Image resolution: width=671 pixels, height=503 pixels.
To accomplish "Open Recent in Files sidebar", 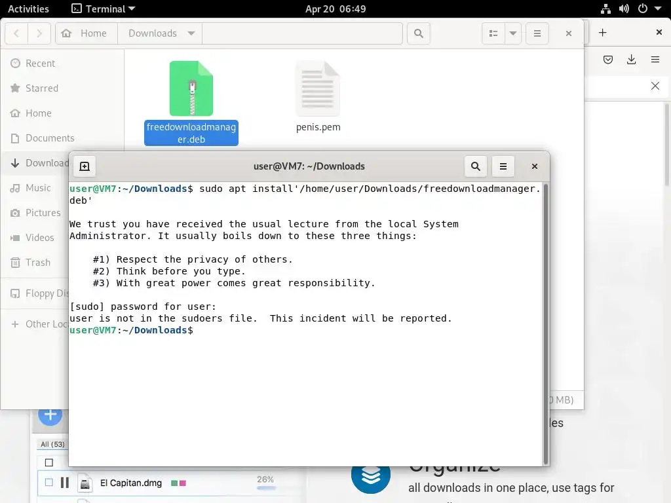I will [x=62, y=64].
